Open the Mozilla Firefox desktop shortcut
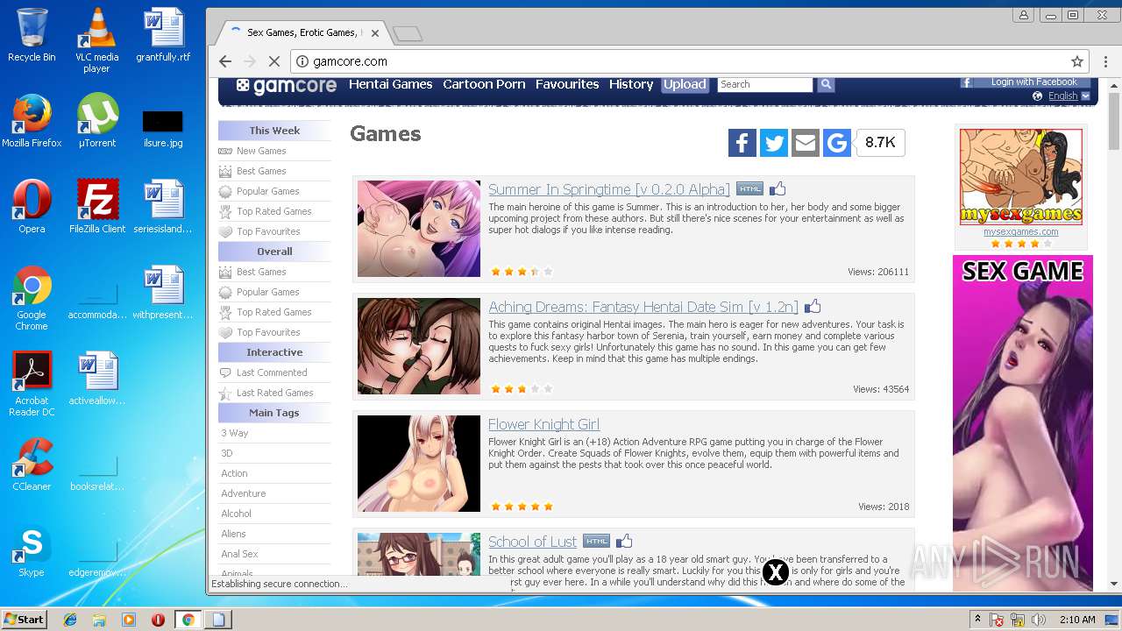Viewport: 1122px width, 631px height. 32,120
